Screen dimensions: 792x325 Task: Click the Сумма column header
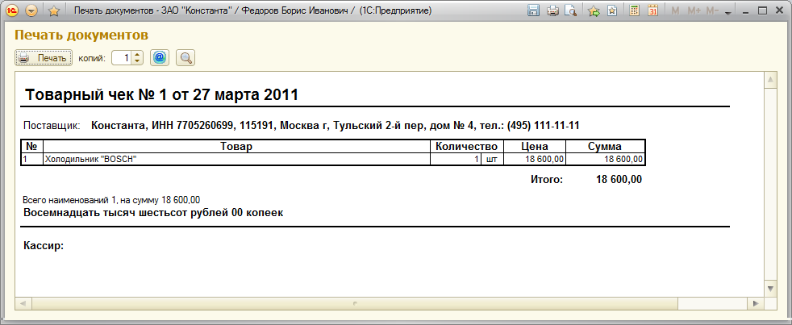(x=605, y=147)
